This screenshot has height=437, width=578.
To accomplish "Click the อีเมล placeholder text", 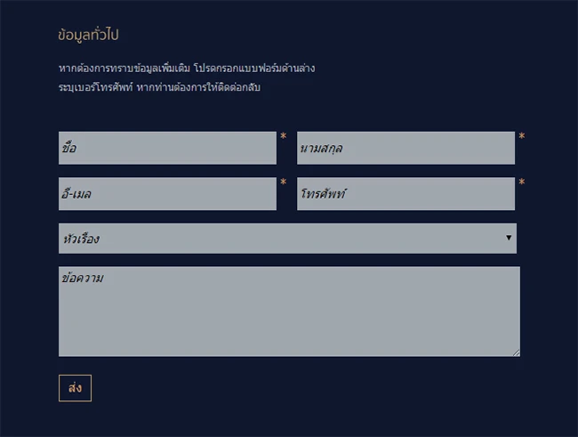I will pos(77,193).
